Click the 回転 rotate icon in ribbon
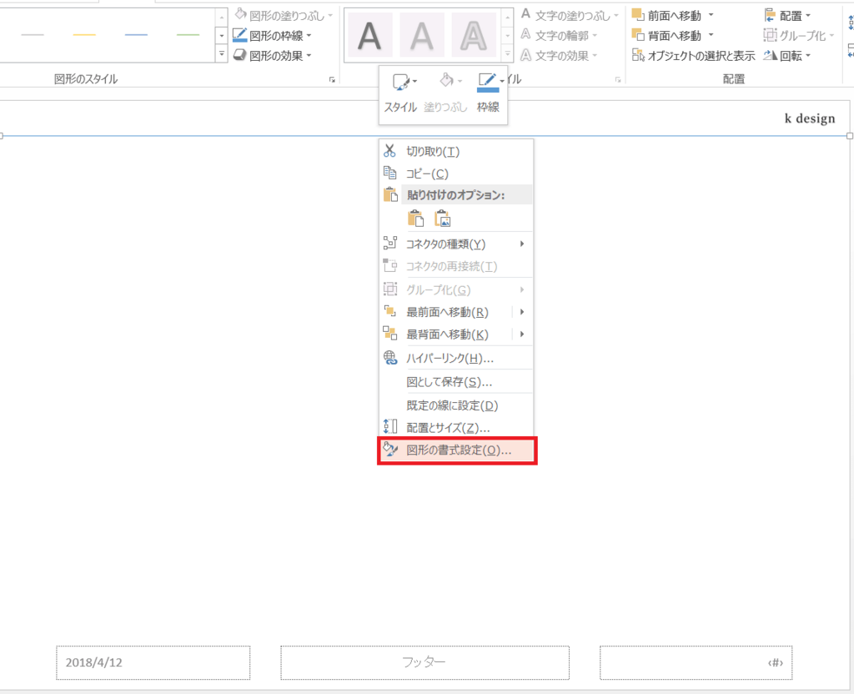The height and width of the screenshot is (694, 854). pos(770,55)
